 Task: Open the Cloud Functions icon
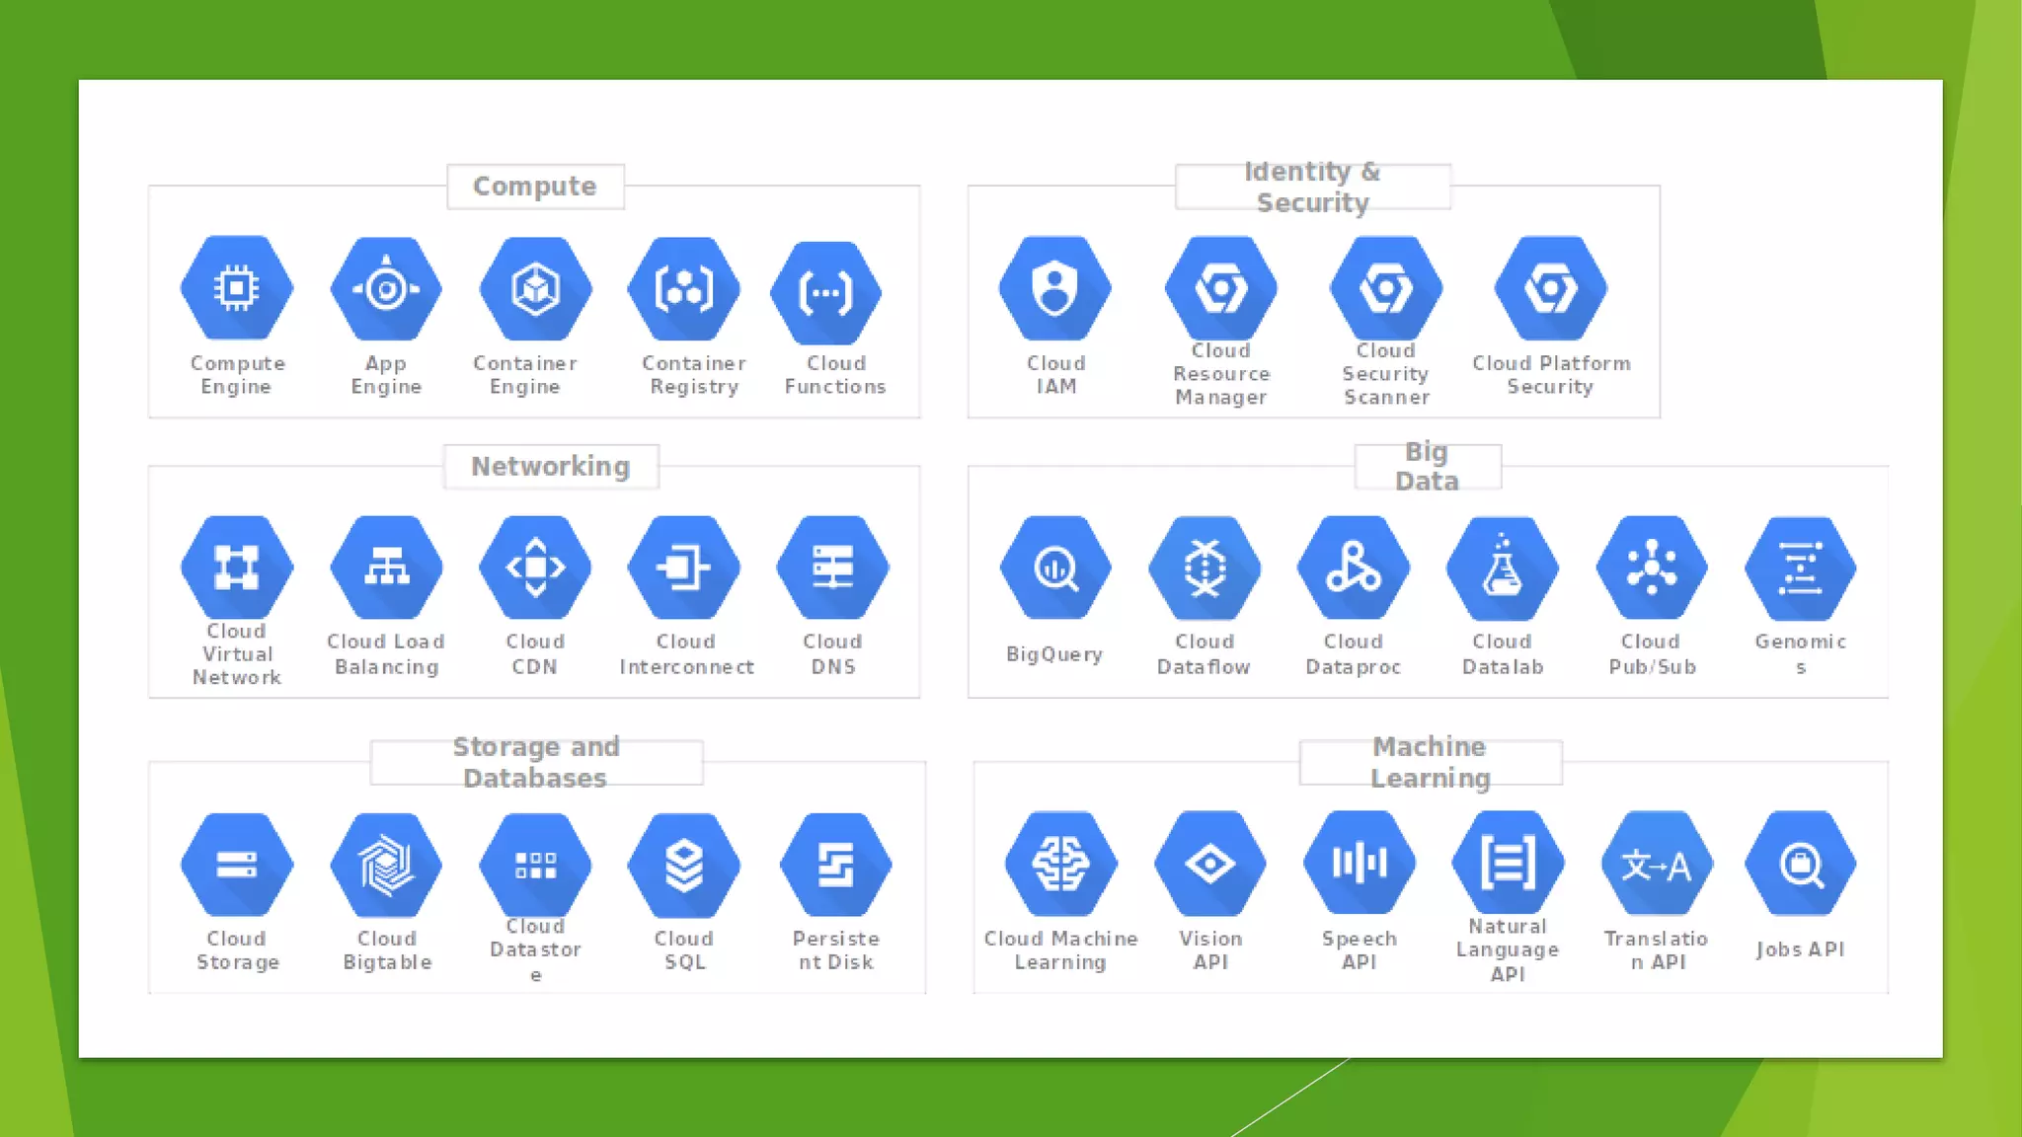point(826,292)
